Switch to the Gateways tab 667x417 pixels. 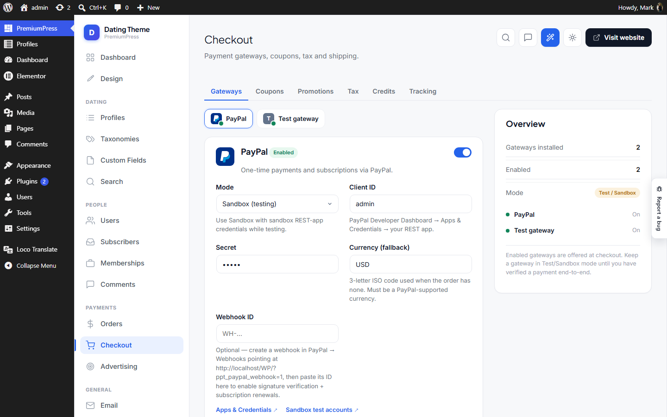(226, 91)
